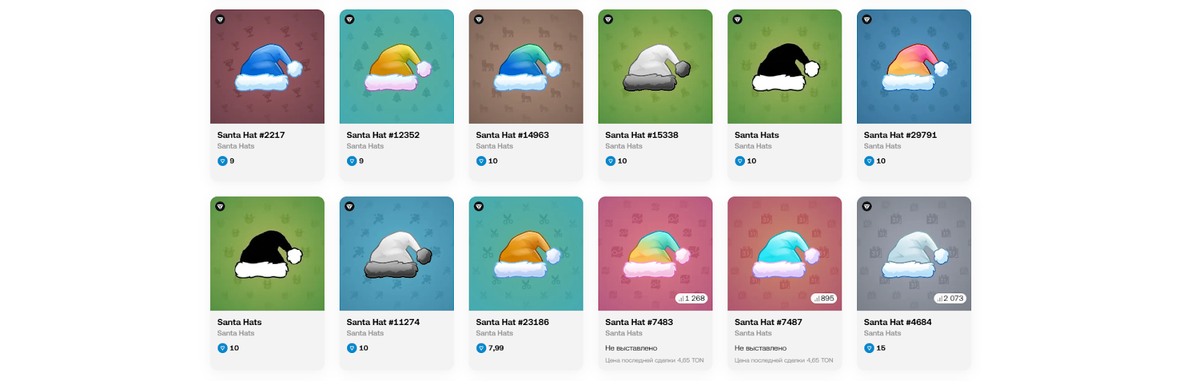Click the TON coin icon beside the 7,99 price
The image size is (1179, 381).
(x=481, y=348)
